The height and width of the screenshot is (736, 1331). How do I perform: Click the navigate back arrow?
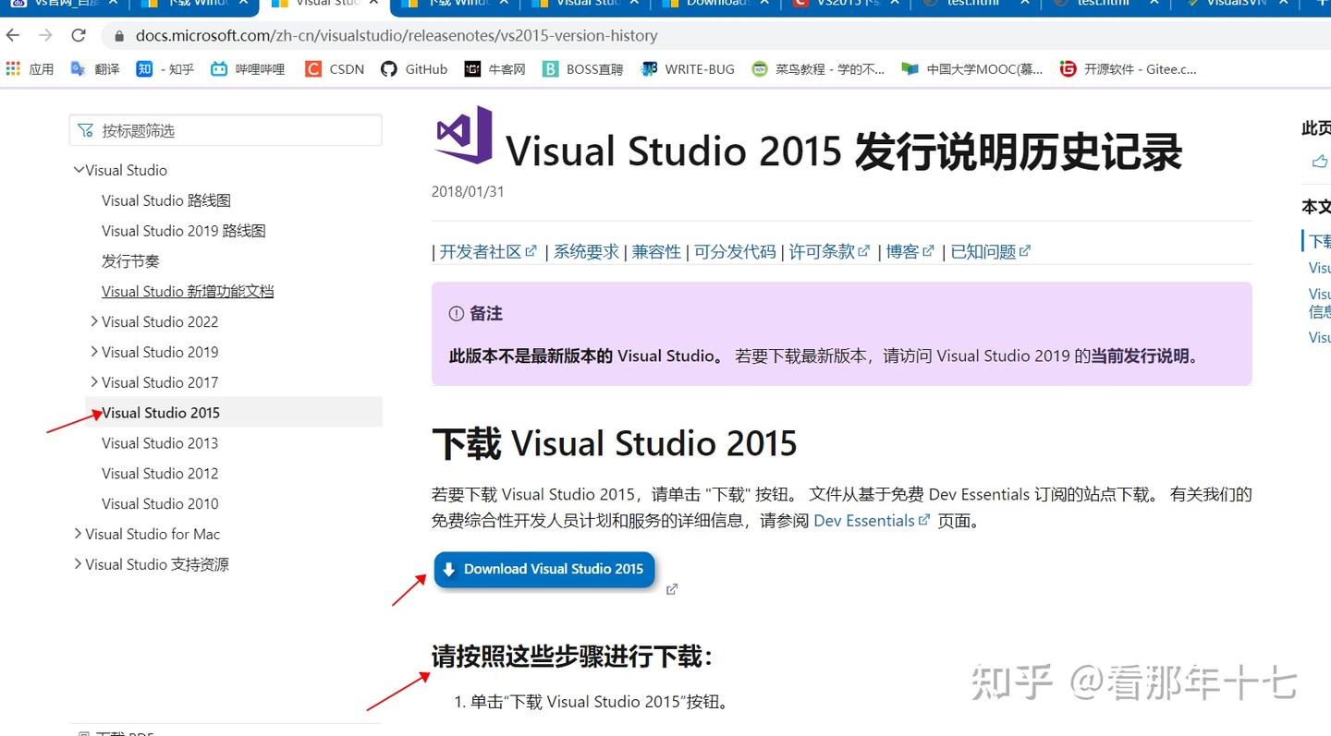pos(15,35)
